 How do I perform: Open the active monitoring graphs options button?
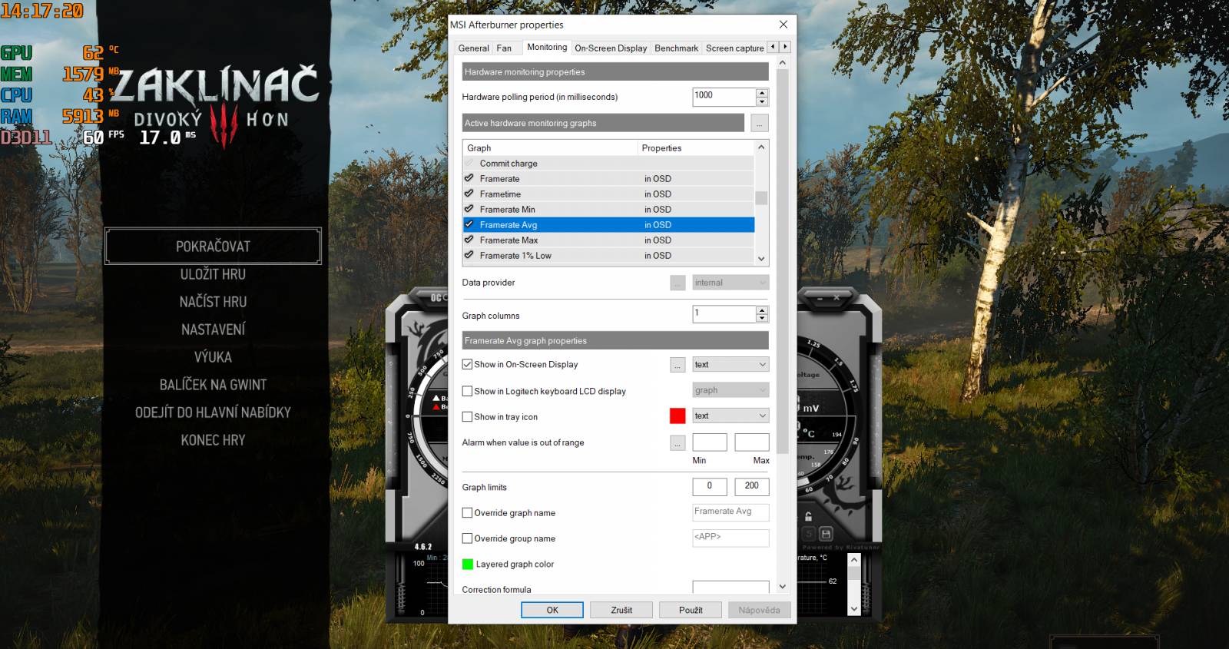click(759, 123)
